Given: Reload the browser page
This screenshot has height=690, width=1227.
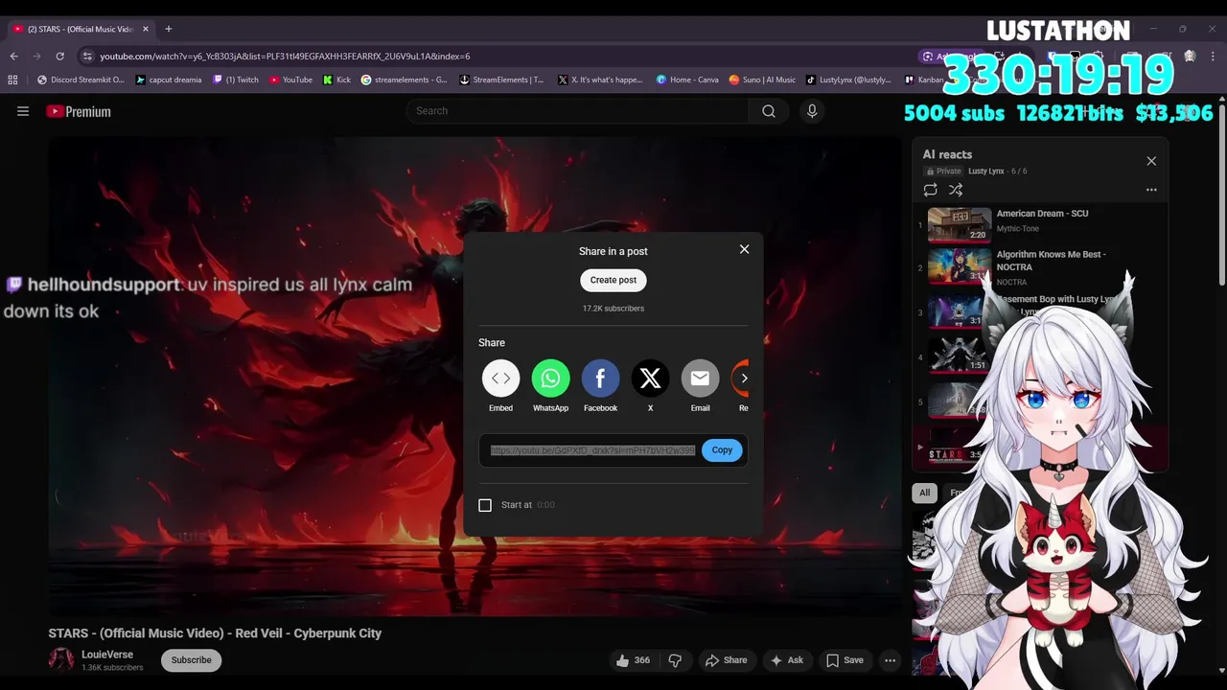Looking at the screenshot, I should [x=59, y=57].
